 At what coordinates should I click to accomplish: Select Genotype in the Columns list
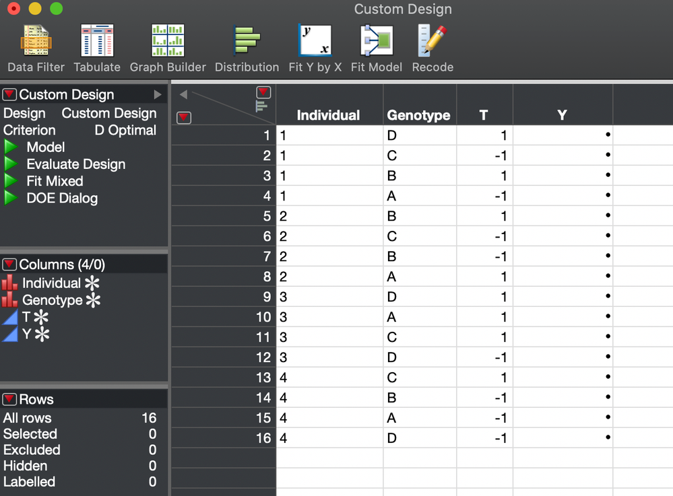click(53, 300)
